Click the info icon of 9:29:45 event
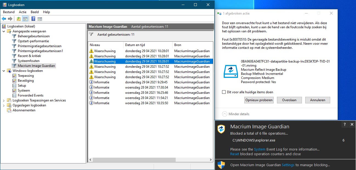Image resolution: width=356 pixels, height=170 pixels. [x=91, y=82]
